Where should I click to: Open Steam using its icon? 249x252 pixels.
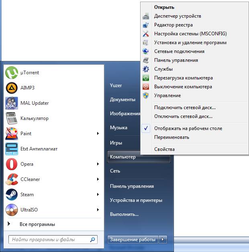tap(12, 195)
